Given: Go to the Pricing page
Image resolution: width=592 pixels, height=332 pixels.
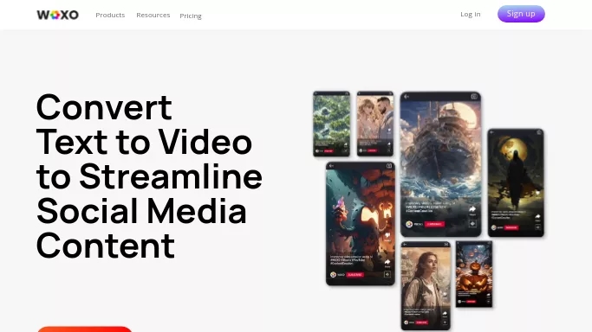Looking at the screenshot, I should tap(191, 16).
